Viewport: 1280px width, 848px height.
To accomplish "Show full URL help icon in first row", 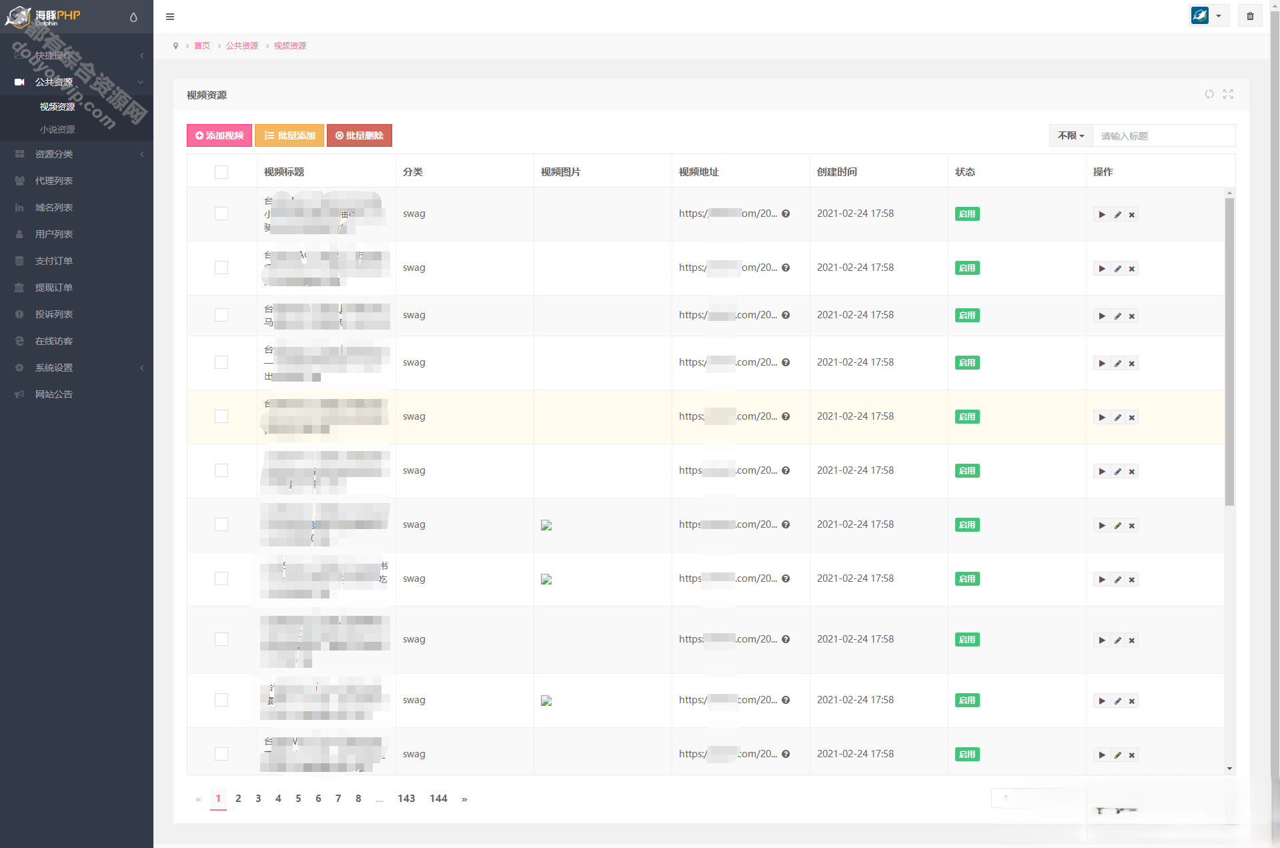I will tap(786, 214).
